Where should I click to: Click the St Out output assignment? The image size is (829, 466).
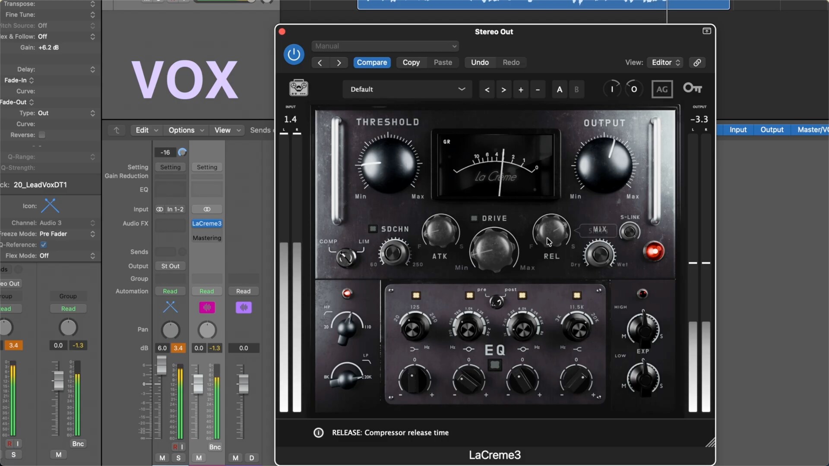170,266
